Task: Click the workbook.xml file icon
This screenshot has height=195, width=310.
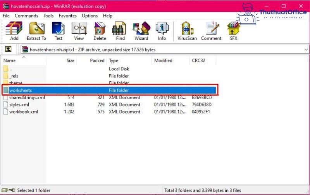Action: pyautogui.click(x=6, y=112)
